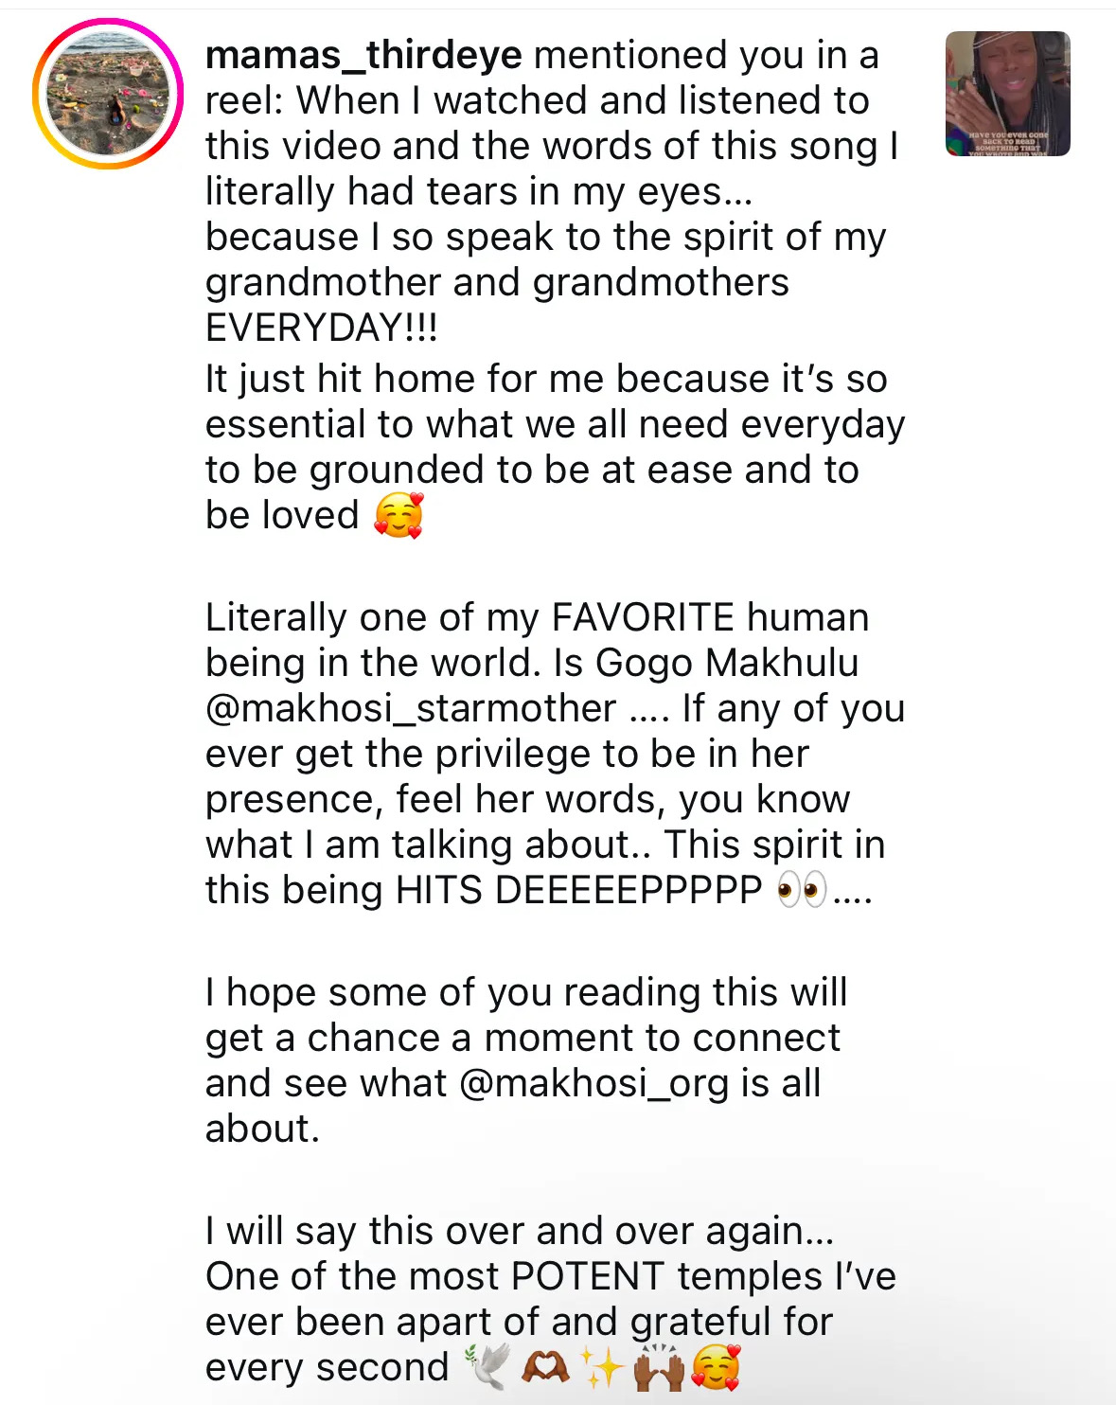Click the text "HITS DEEEEEPPPPP"
Viewport: 1116px width, 1405px height.
pos(578,890)
